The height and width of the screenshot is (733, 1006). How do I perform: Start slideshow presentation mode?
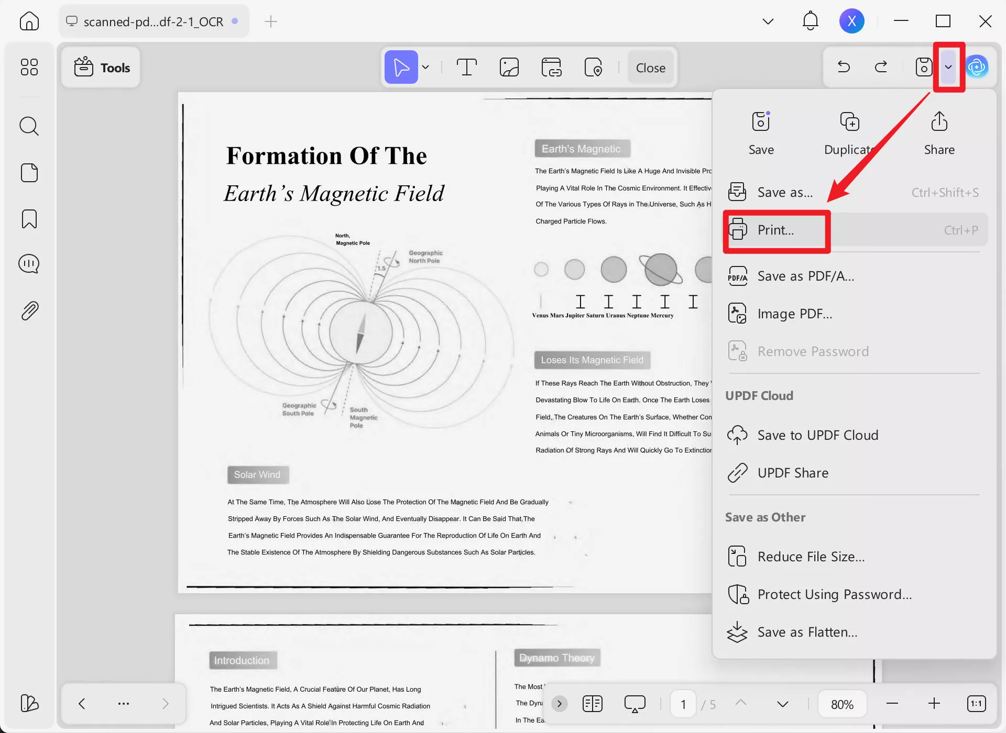pyautogui.click(x=635, y=704)
